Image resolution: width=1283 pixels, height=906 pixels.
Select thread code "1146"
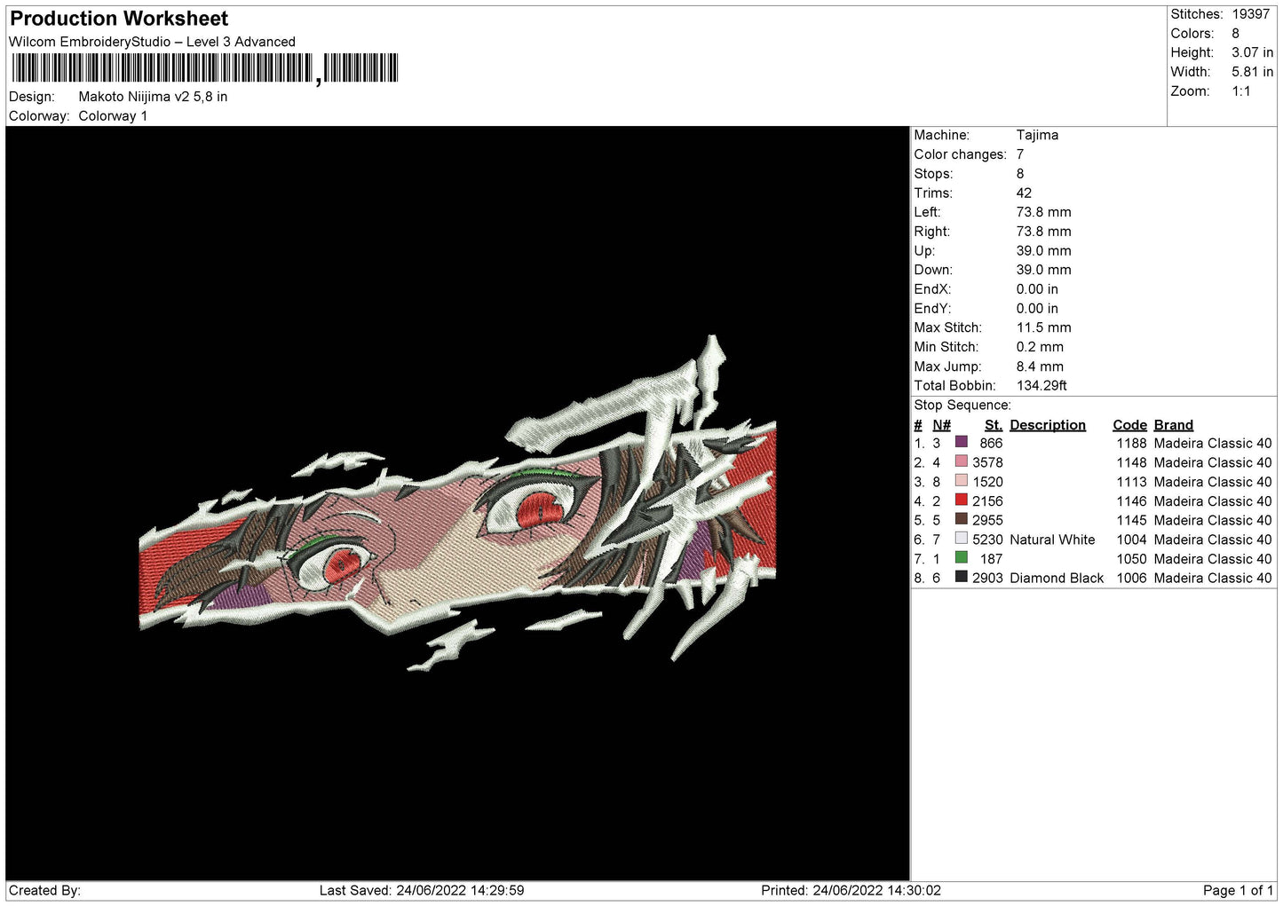point(1132,501)
